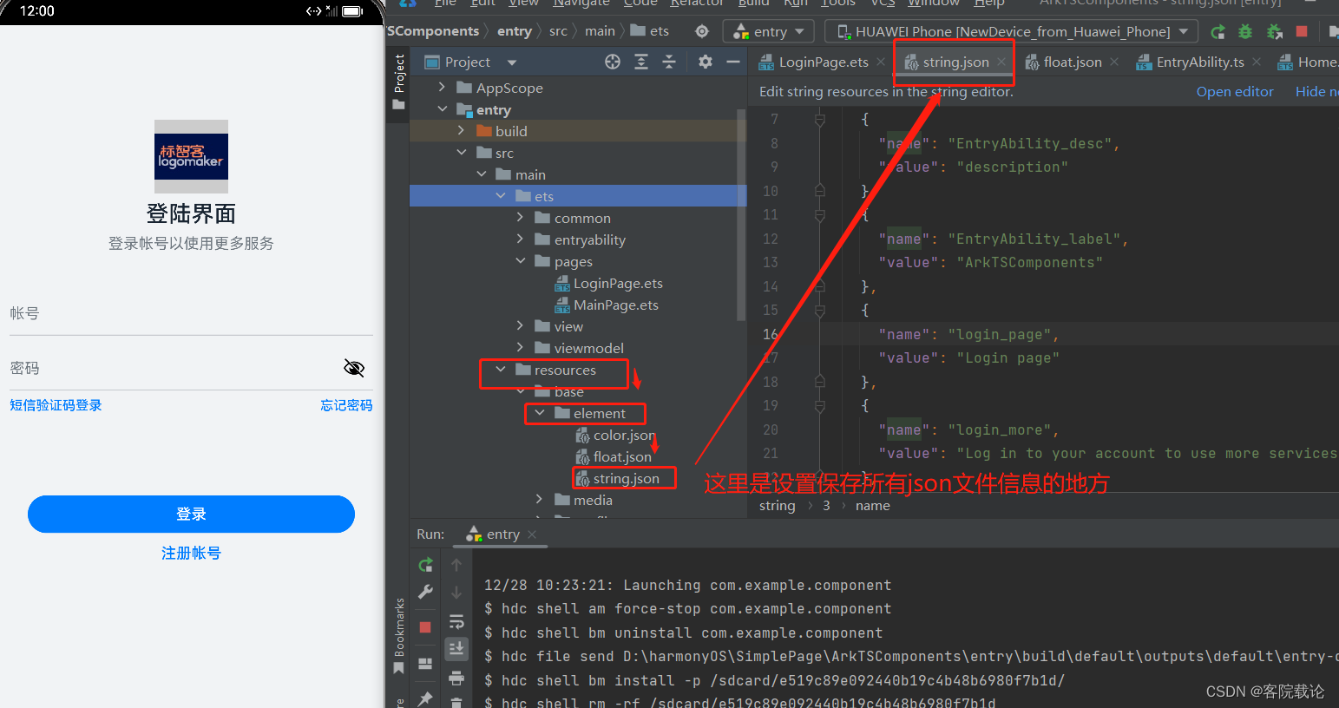Click the entry breadcrumb in navigation bar

pyautogui.click(x=515, y=31)
